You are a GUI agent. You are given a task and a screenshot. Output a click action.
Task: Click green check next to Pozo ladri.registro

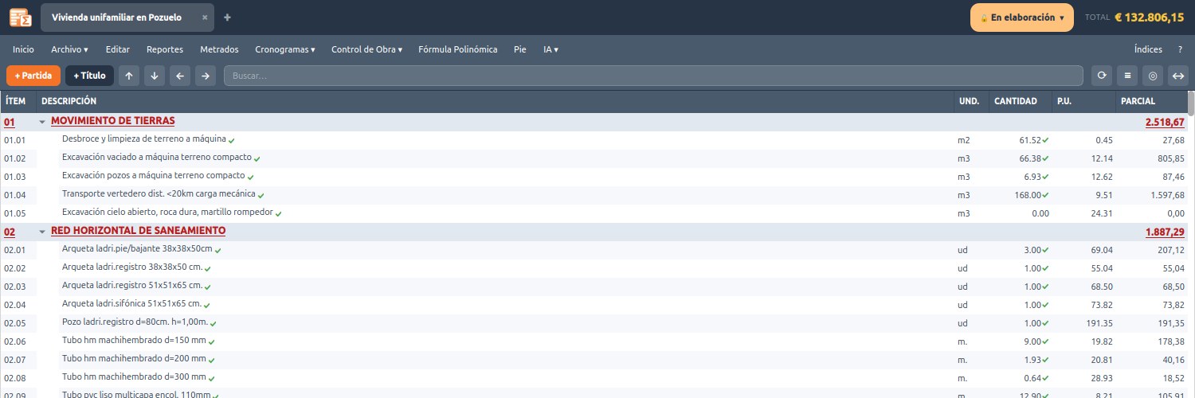coord(214,323)
